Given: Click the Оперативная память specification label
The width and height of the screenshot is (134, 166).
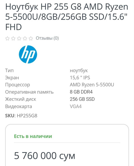Looking at the screenshot, I should [29, 92].
